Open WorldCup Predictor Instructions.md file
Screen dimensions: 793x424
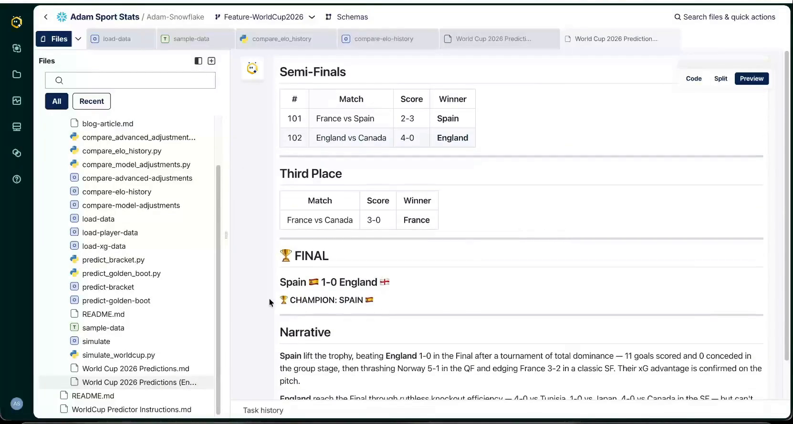pyautogui.click(x=131, y=409)
